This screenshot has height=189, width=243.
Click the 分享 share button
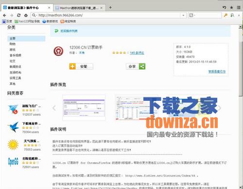[x=136, y=66]
